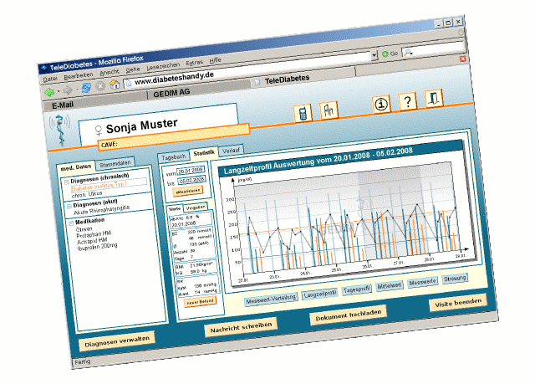535x384 pixels.
Task: Click the red close icon below search
Action: point(462,59)
